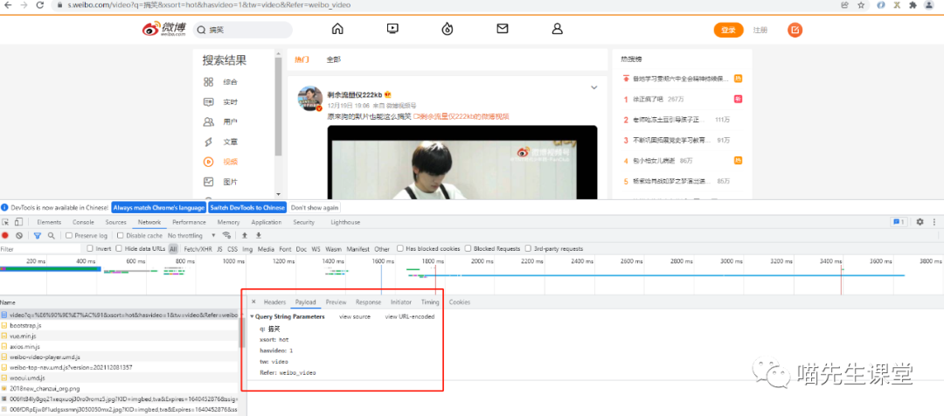This screenshot has width=944, height=416.
Task: Click the browser reload icon
Action: tap(39, 5)
